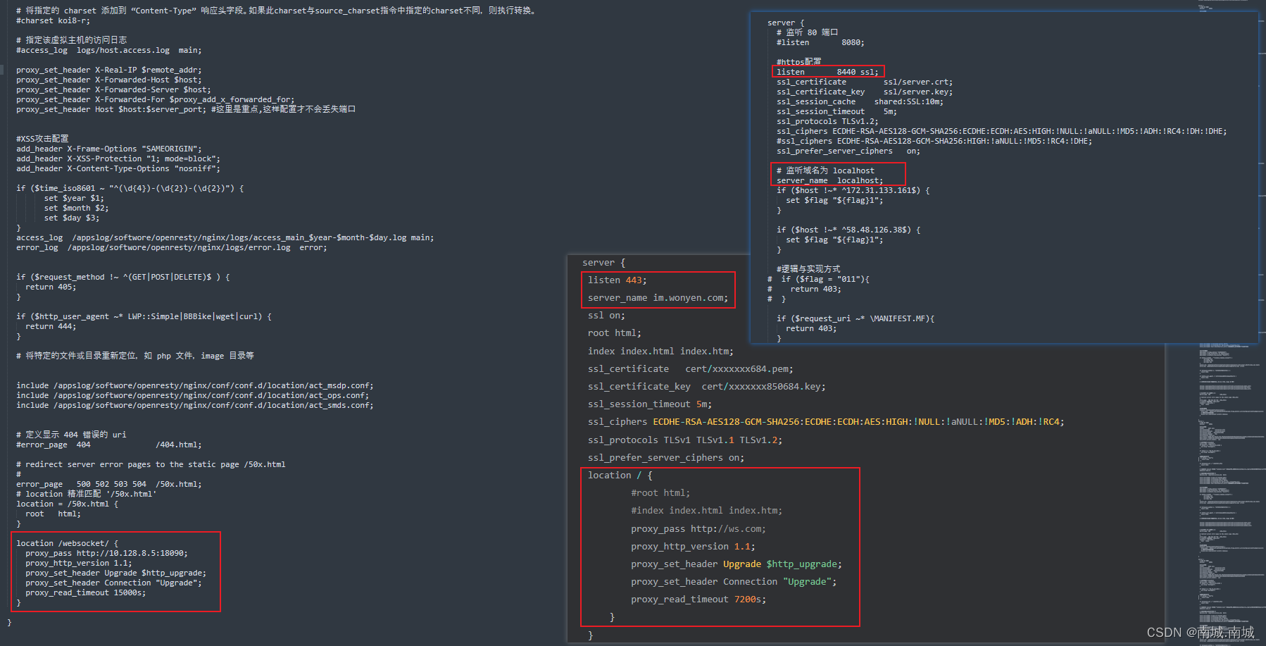The image size is (1266, 646).
Task: Click the 'if ($time_iso8601 ~' condition line
Action: (x=130, y=188)
